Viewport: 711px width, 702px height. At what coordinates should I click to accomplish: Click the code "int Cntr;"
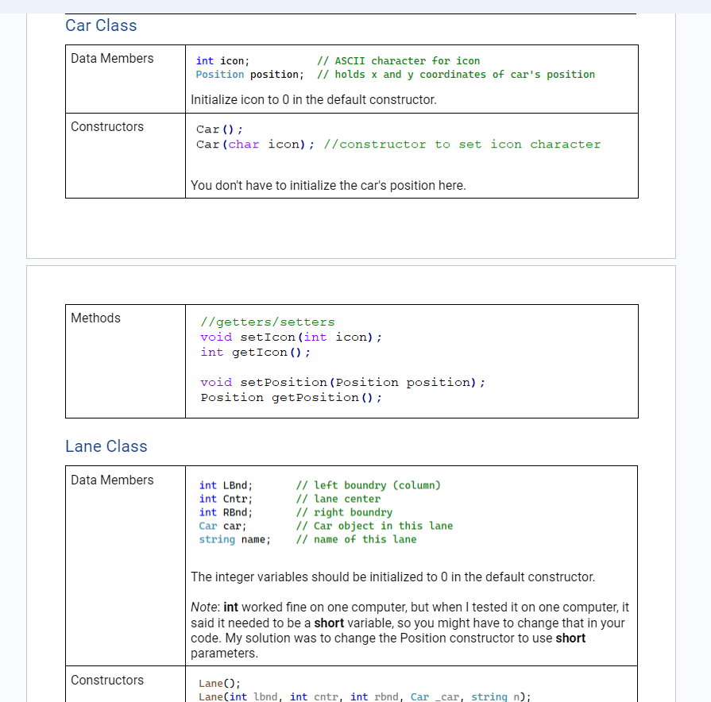click(x=226, y=499)
